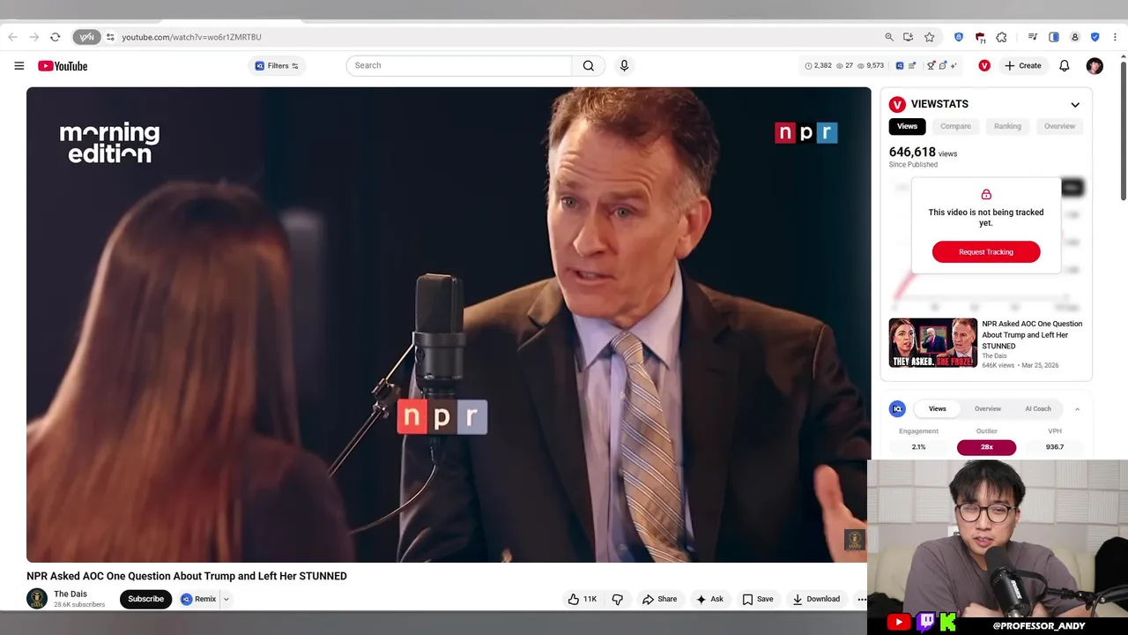This screenshot has height=635, width=1128.
Task: Click the 936.7 VPH value
Action: pyautogui.click(x=1055, y=447)
